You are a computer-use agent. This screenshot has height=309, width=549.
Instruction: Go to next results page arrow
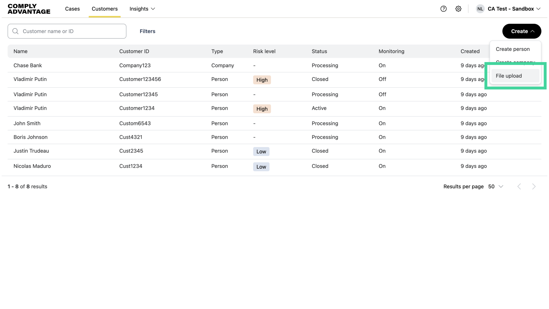[534, 187]
